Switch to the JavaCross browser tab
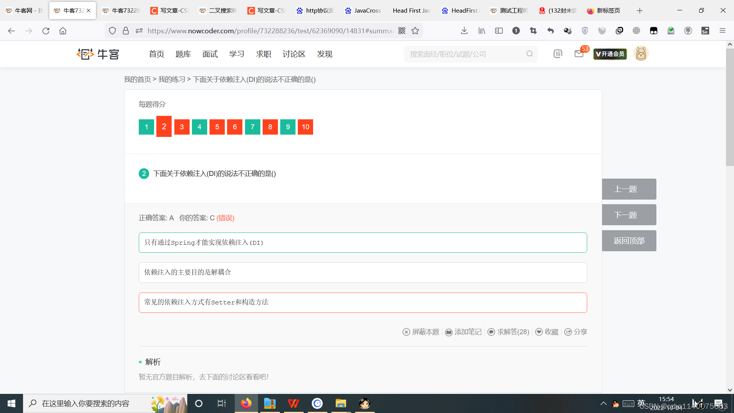 click(x=363, y=10)
